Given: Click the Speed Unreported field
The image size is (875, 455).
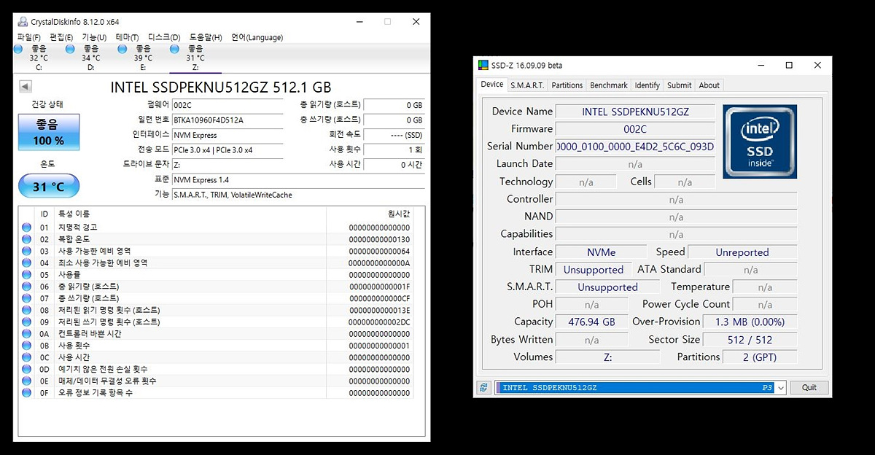Looking at the screenshot, I should tap(742, 252).
